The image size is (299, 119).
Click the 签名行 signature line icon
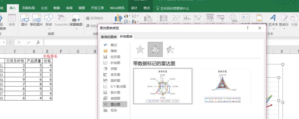point(284,18)
